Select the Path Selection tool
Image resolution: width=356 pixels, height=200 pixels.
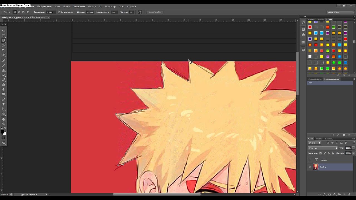coord(4,109)
